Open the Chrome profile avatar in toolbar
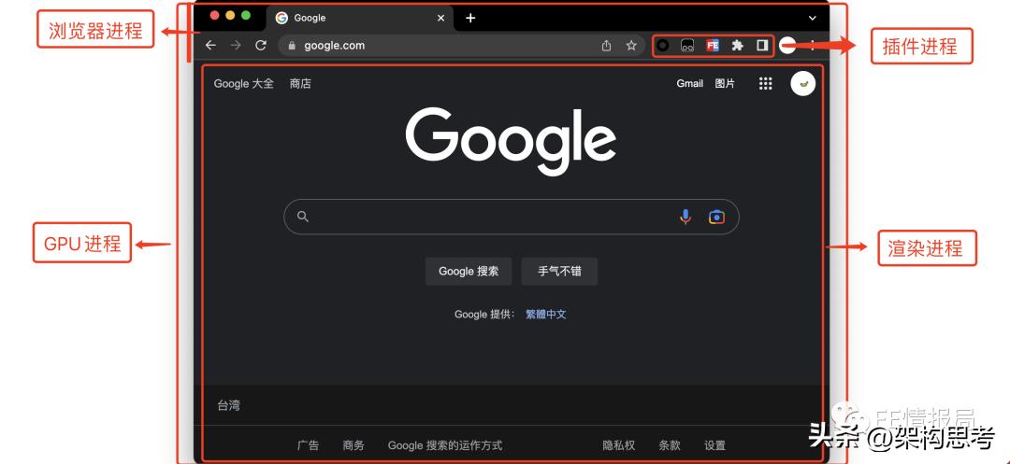 pyautogui.click(x=787, y=45)
